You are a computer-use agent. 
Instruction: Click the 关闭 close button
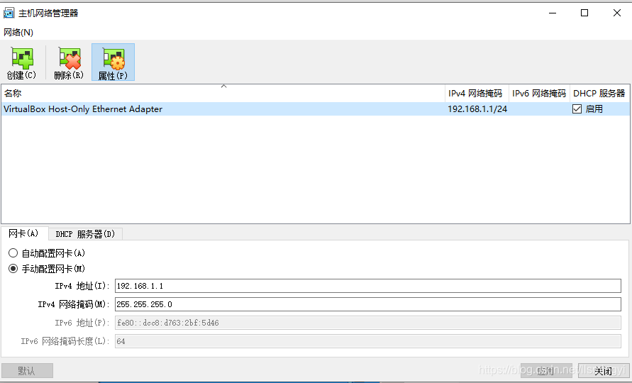pos(604,370)
